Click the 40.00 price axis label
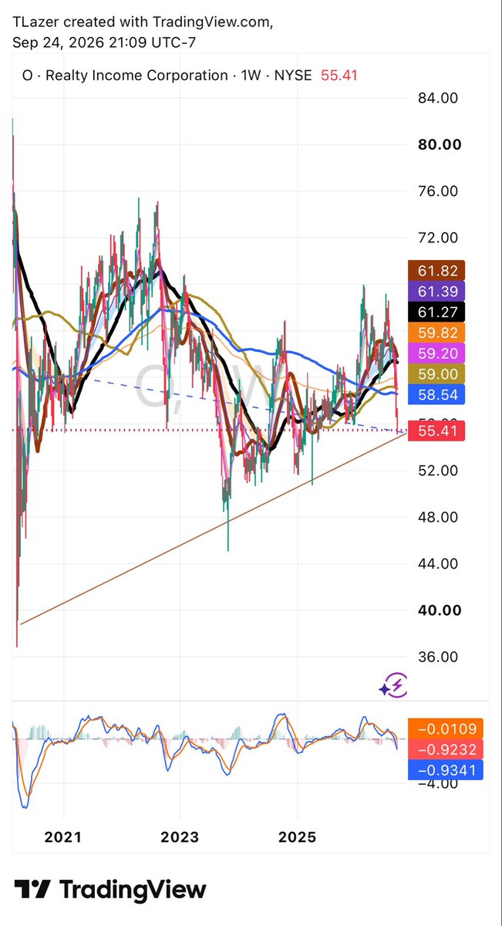 click(x=440, y=610)
